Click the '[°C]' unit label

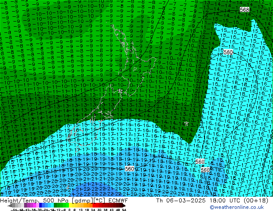pyautogui.click(x=99, y=201)
